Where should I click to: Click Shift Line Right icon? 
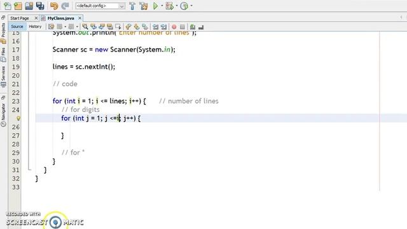164,27
